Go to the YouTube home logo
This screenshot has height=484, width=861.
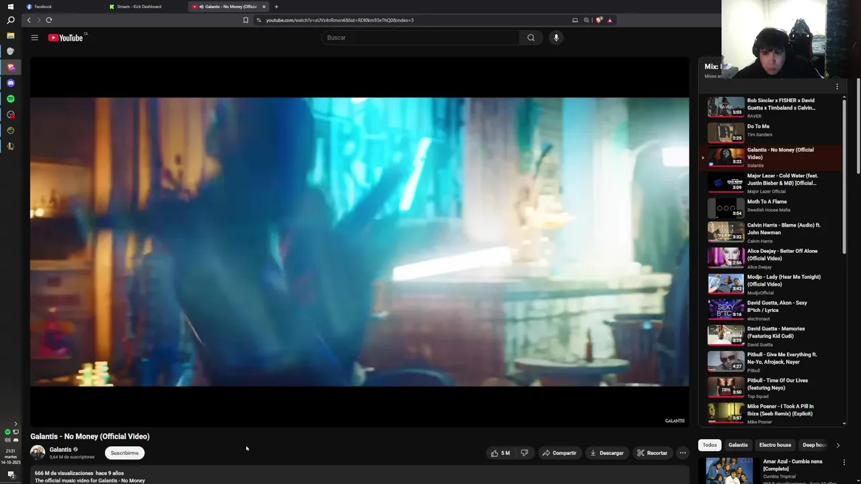[x=65, y=38]
